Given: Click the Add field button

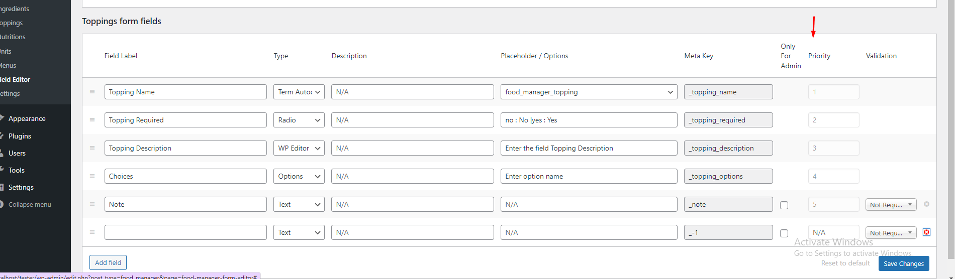Looking at the screenshot, I should click(108, 262).
